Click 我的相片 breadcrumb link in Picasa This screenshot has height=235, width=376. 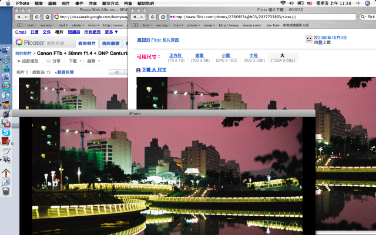point(23,53)
